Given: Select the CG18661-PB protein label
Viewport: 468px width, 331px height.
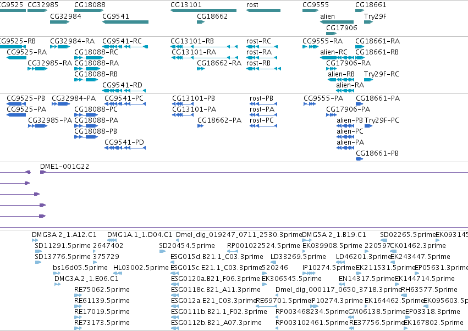Looking at the screenshot, I should (x=377, y=153).
